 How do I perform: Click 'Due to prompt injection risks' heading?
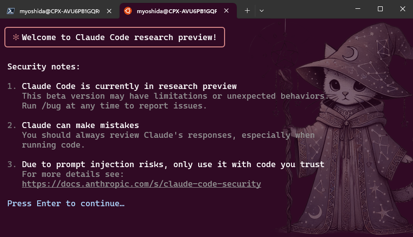coord(173,165)
